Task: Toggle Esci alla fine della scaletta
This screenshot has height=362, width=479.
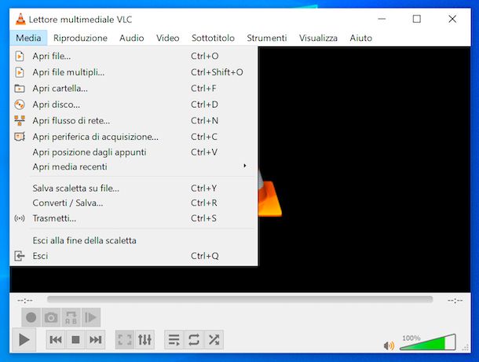Action: point(133,240)
